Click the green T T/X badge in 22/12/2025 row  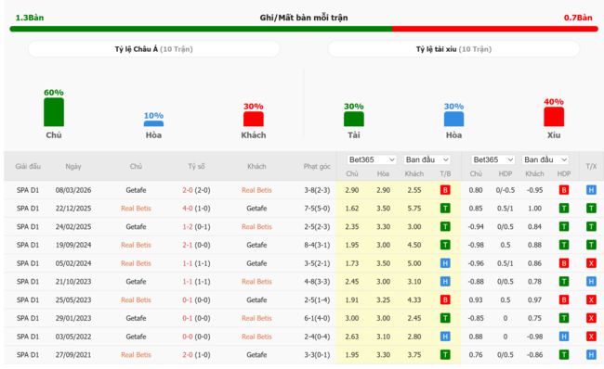click(x=591, y=209)
